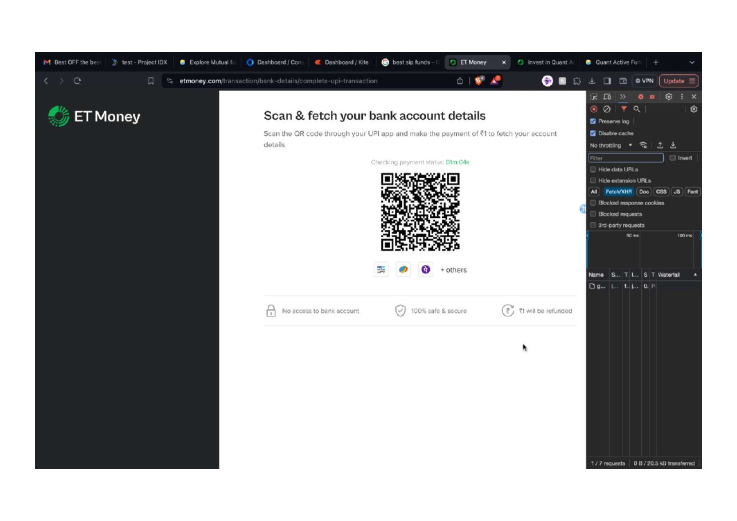Open the Brave Rewards triangle icon
737x521 pixels.
click(x=495, y=81)
